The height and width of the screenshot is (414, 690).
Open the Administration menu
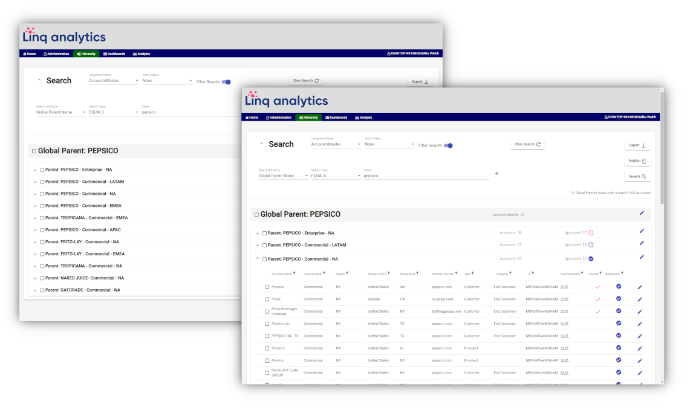click(279, 117)
